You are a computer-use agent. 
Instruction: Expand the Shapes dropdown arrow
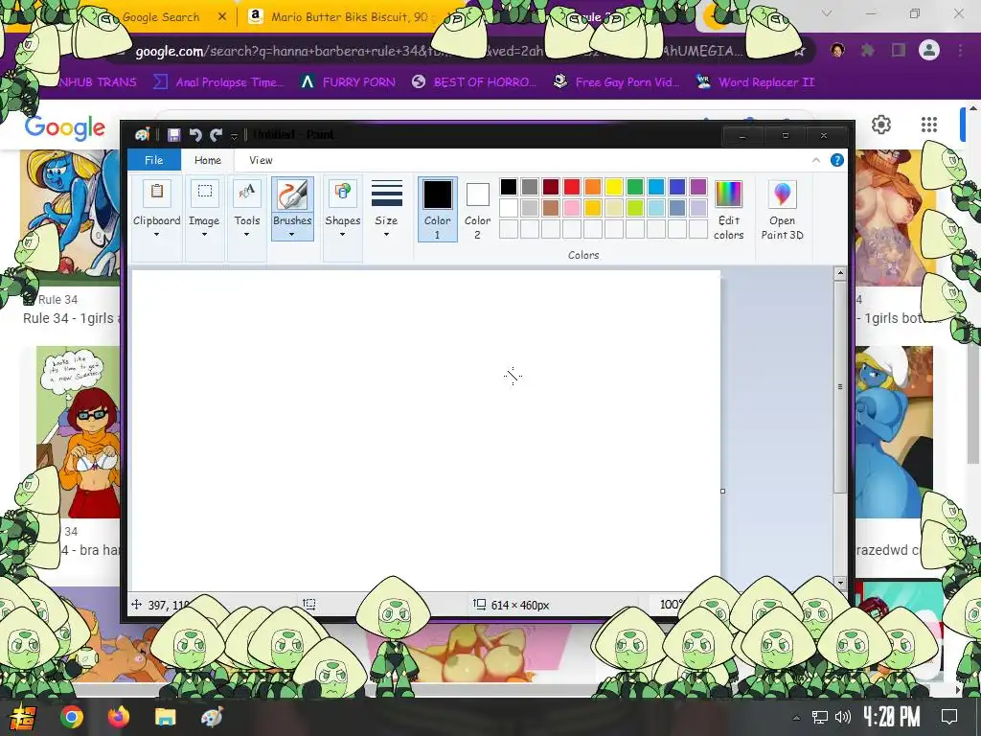coord(342,235)
